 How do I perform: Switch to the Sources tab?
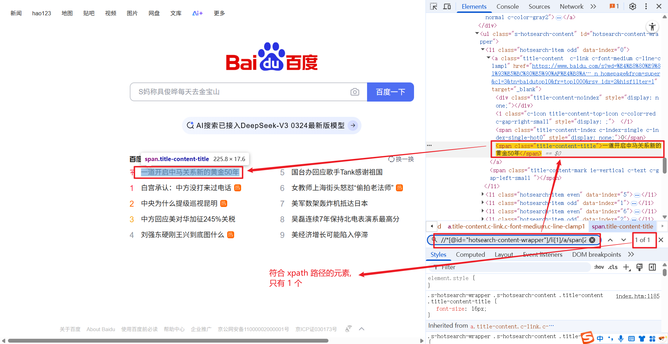[x=539, y=6]
